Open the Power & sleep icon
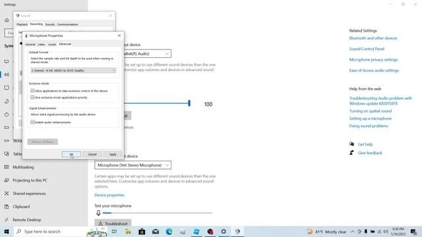 coord(7,114)
